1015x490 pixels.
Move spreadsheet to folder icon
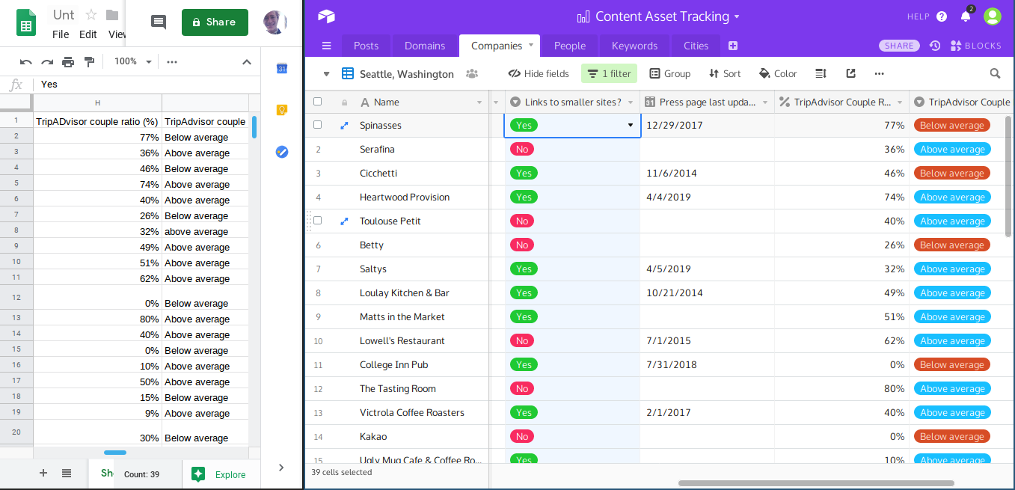tap(112, 15)
